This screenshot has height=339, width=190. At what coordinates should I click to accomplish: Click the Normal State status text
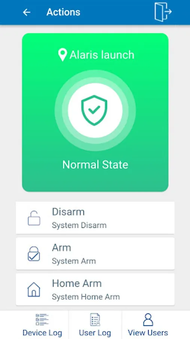pos(95,165)
